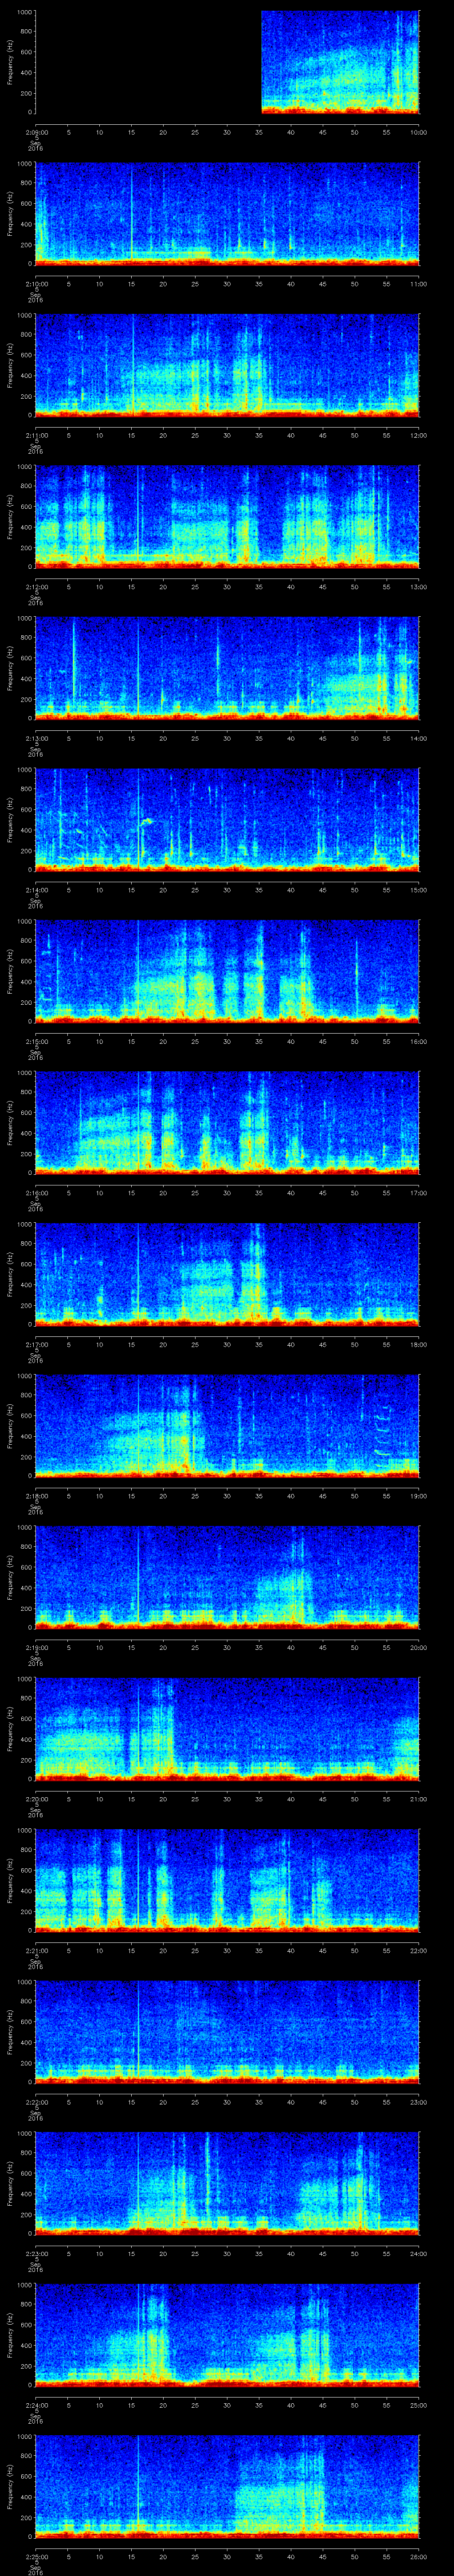Image resolution: width=454 pixels, height=2576 pixels.
Task: Select the spectrogram panel starting at 2:17:00
Action: click(227, 1274)
